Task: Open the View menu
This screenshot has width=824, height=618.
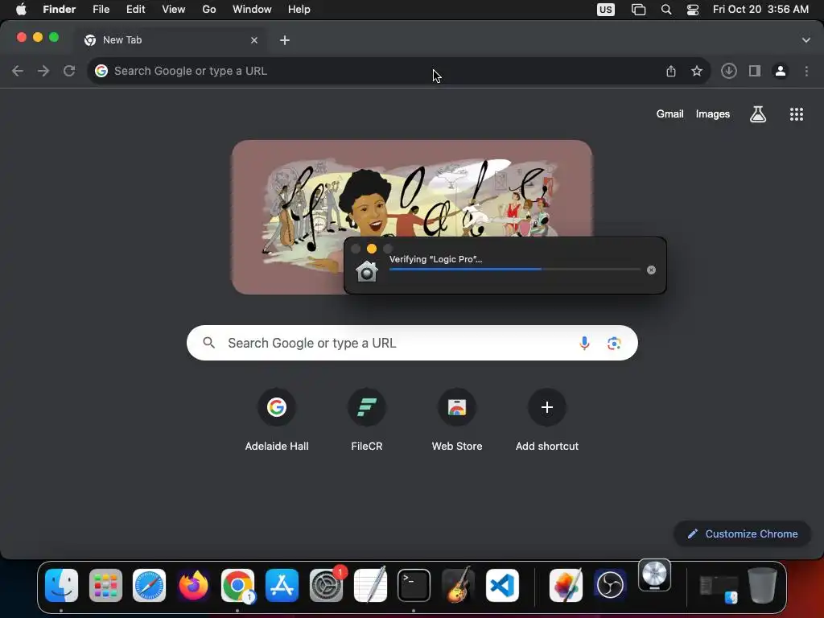Action: (x=174, y=10)
